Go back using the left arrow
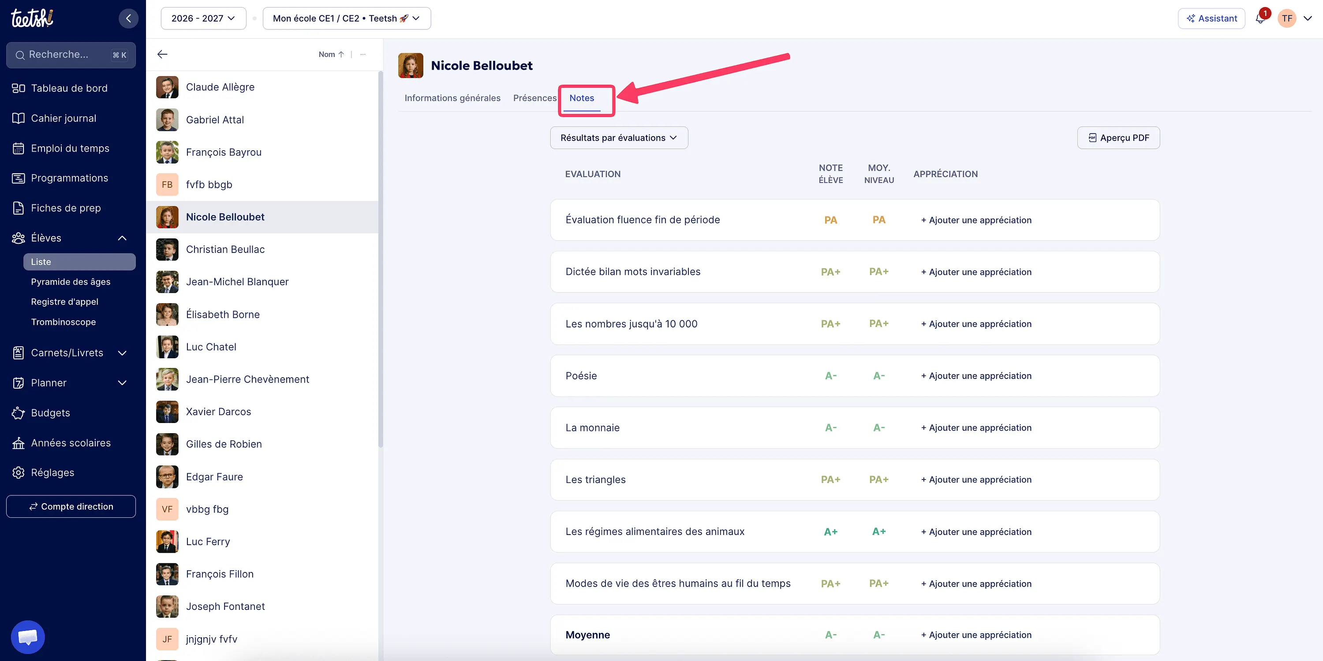The height and width of the screenshot is (661, 1323). click(162, 54)
